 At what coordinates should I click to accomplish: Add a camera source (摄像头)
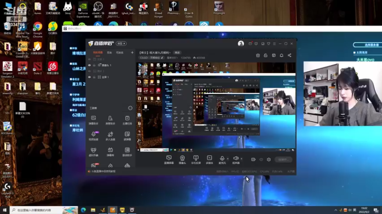point(182,160)
